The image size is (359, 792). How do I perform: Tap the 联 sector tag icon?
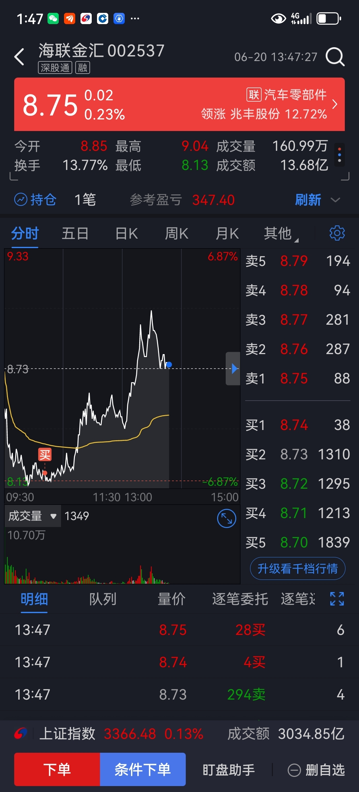254,95
